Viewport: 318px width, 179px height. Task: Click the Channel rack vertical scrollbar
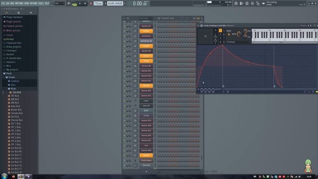point(202,158)
